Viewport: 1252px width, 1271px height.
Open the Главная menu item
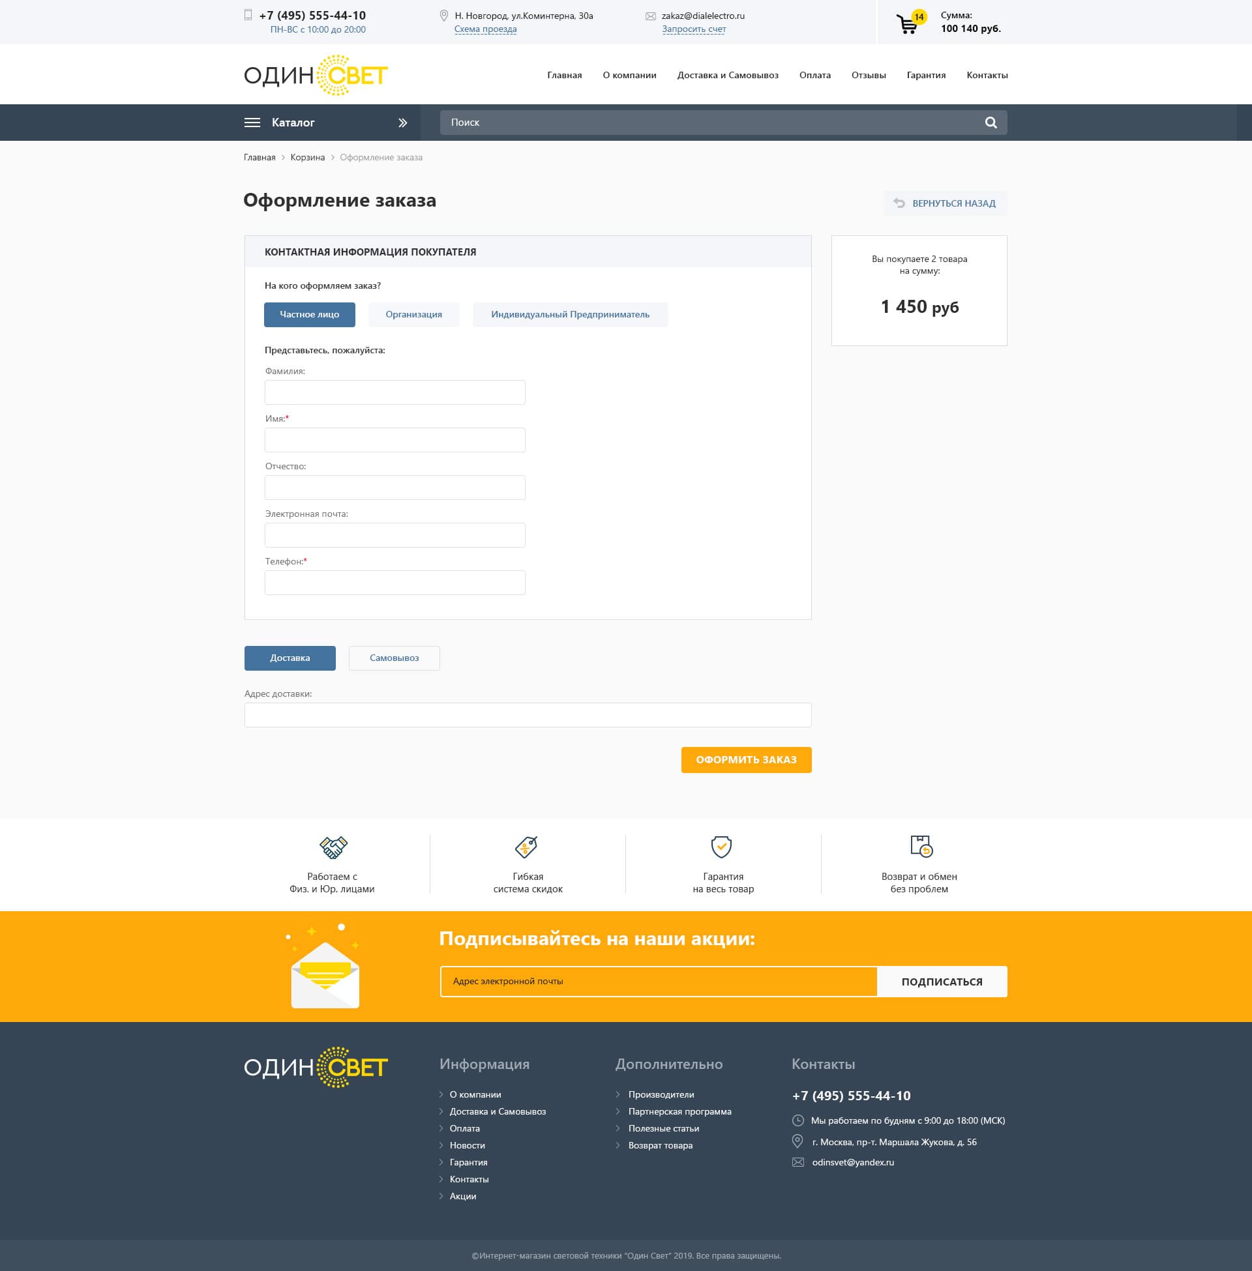[564, 75]
